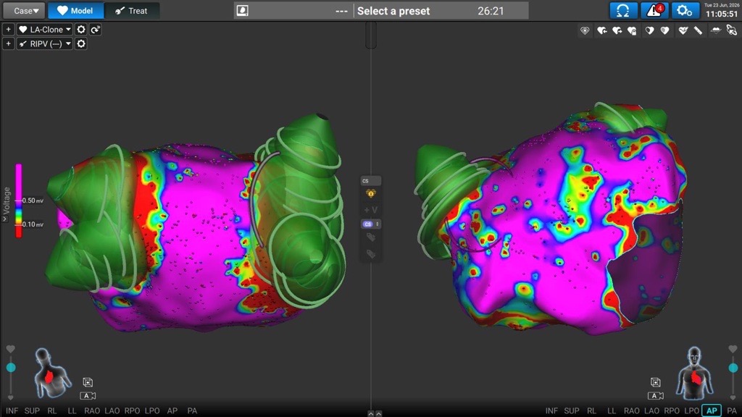The image size is (742, 417).
Task: Open the alerts warning triangle showing 4
Action: 654,10
